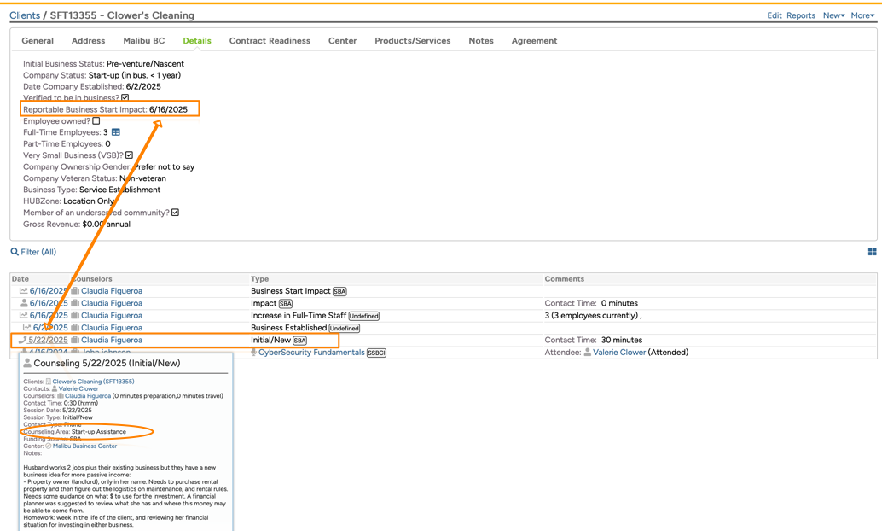Image resolution: width=882 pixels, height=531 pixels.
Task: Check the Employee owned checkbox
Action: point(96,121)
